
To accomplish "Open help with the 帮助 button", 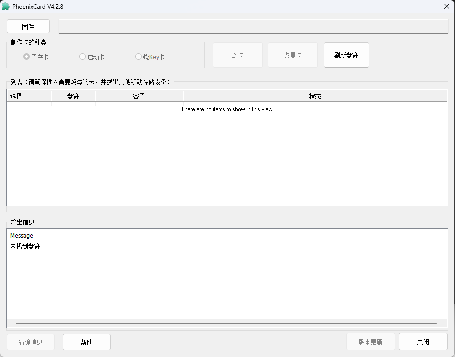I will (86, 342).
